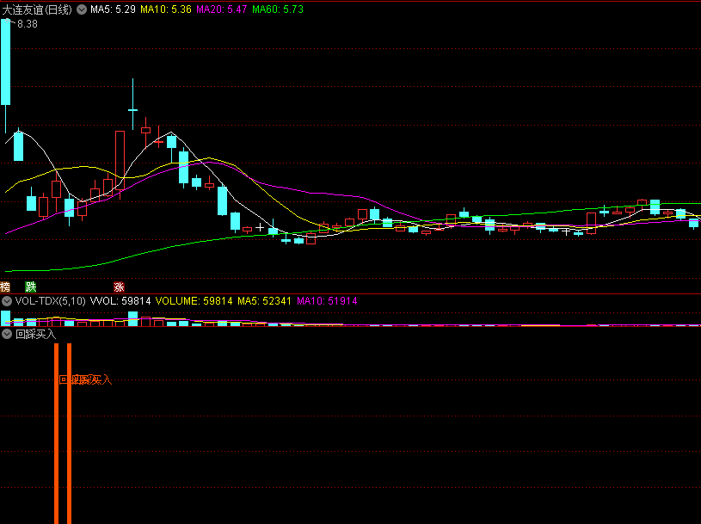Select the right orange 回踩买入 signal bar

coord(70,434)
